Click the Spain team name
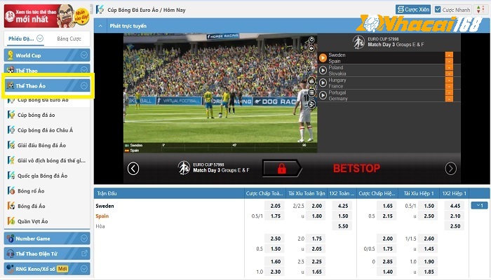The height and width of the screenshot is (280, 491). pyautogui.click(x=102, y=216)
